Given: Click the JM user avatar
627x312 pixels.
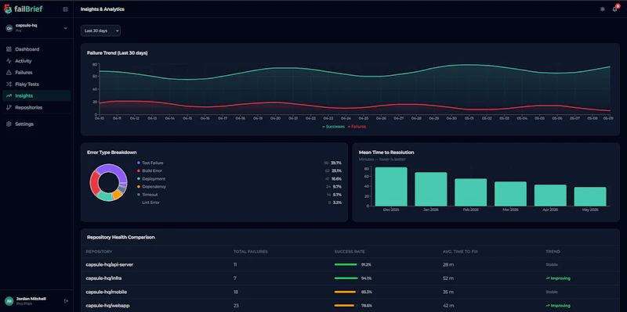Looking at the screenshot, I should (9, 301).
